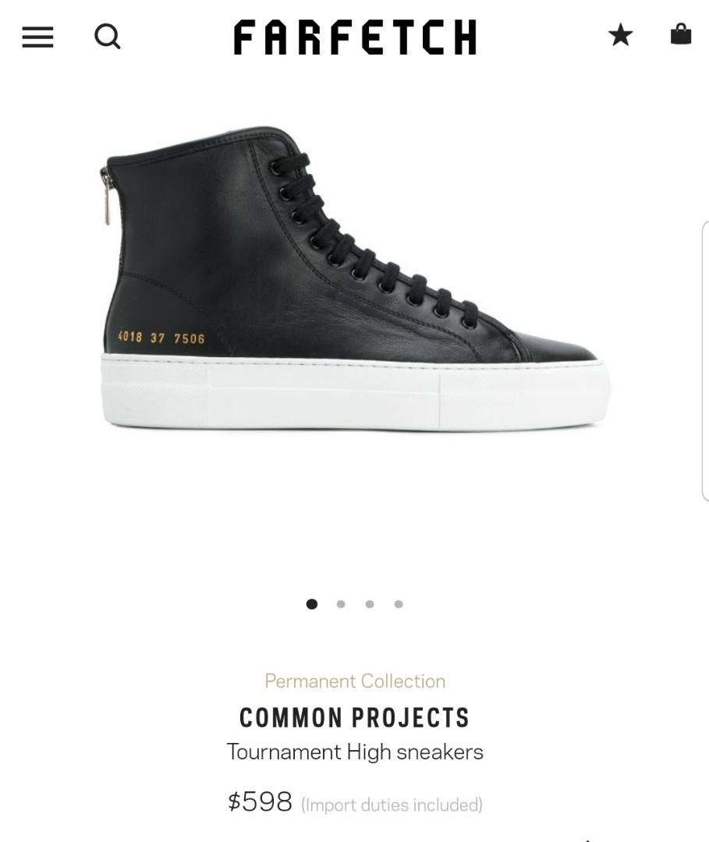Open the COMMON PROJECTS brand page
709x842 pixels.
[x=354, y=718]
